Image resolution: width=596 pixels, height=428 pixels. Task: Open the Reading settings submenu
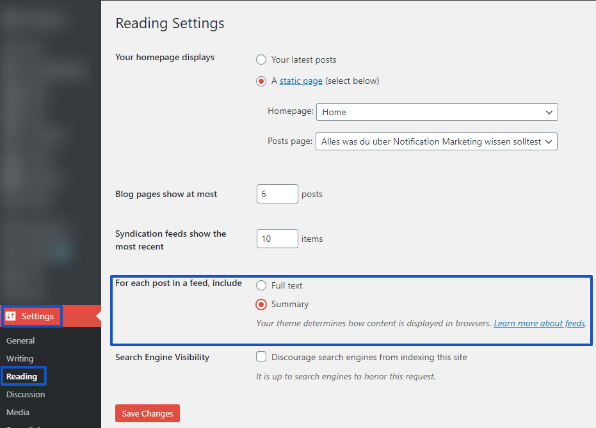tap(22, 376)
